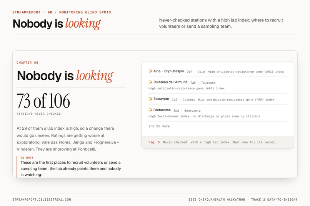
Task: Click the top page title 'Nobody is looking'
Action: click(x=57, y=24)
